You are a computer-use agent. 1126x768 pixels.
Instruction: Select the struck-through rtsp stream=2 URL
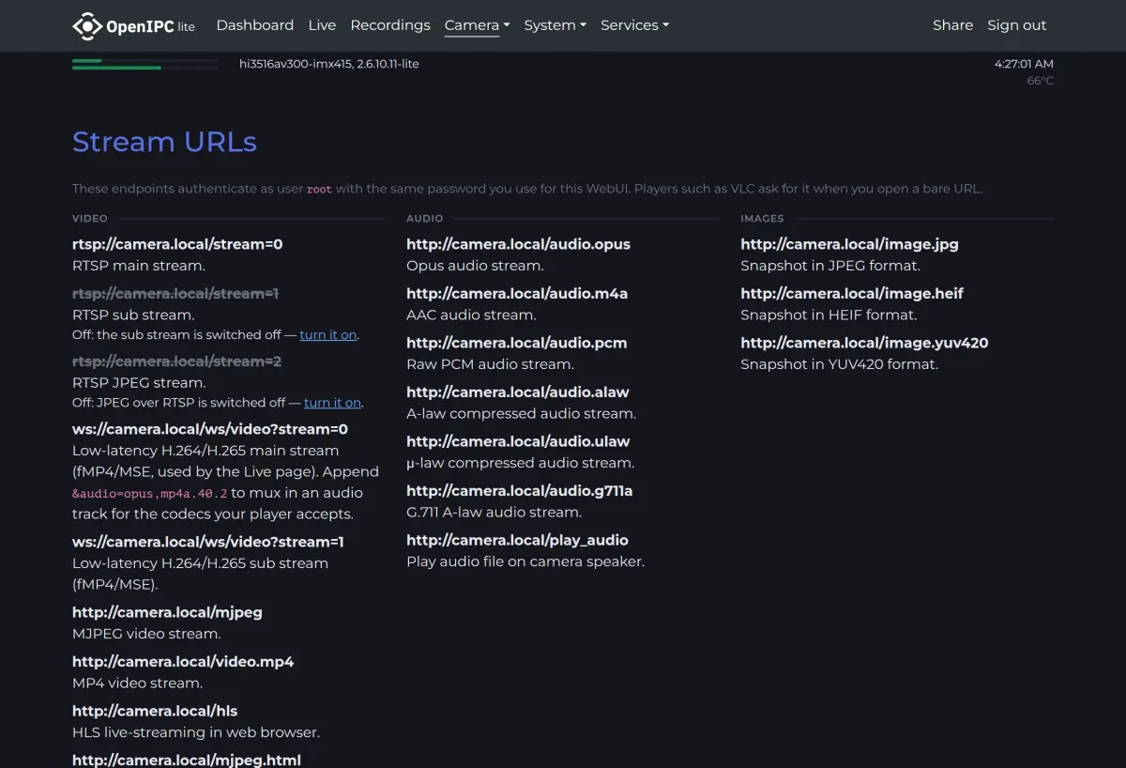pyautogui.click(x=176, y=361)
